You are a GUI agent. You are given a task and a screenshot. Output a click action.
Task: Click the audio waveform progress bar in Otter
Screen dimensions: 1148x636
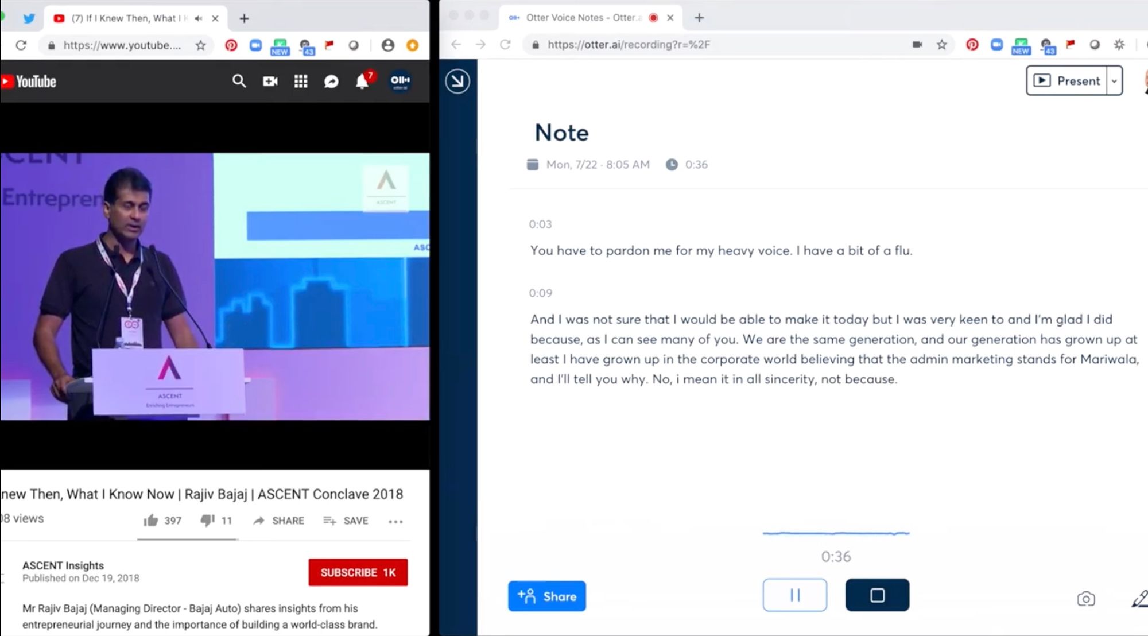[835, 534]
